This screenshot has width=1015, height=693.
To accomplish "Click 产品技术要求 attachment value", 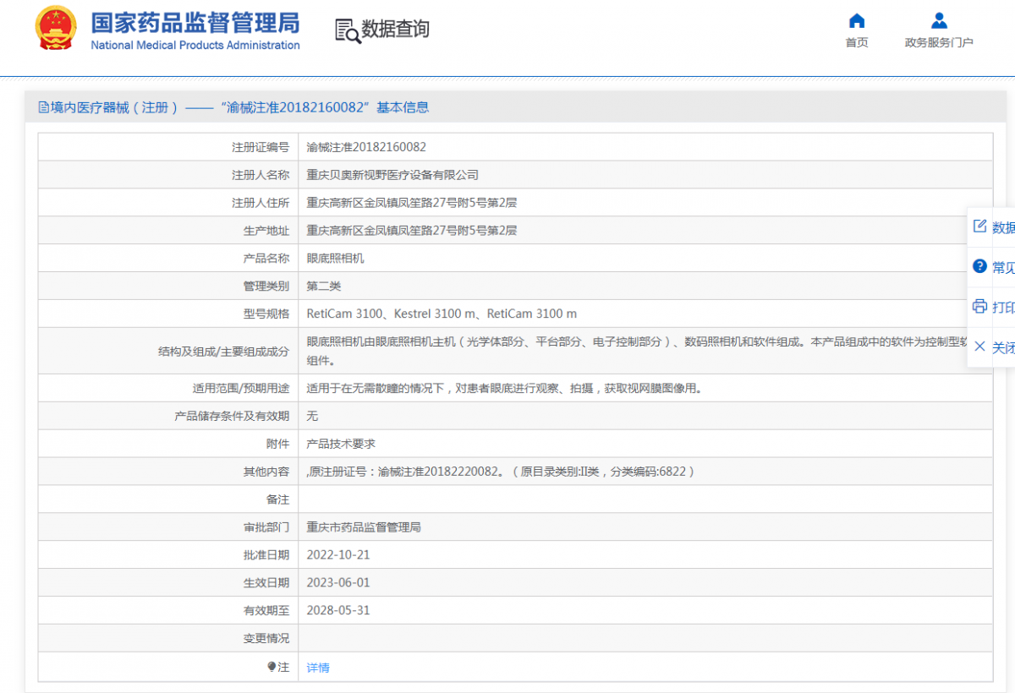I will pos(341,444).
